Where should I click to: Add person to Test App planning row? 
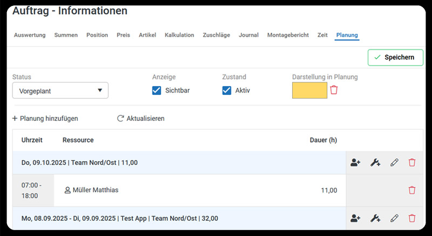[x=355, y=218]
